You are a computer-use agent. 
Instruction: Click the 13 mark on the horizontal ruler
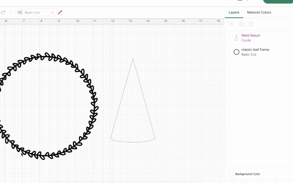pyautogui.click(x=130, y=21)
